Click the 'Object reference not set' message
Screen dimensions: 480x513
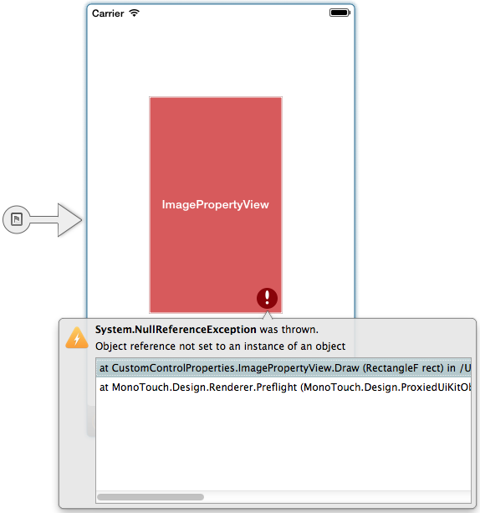(220, 346)
